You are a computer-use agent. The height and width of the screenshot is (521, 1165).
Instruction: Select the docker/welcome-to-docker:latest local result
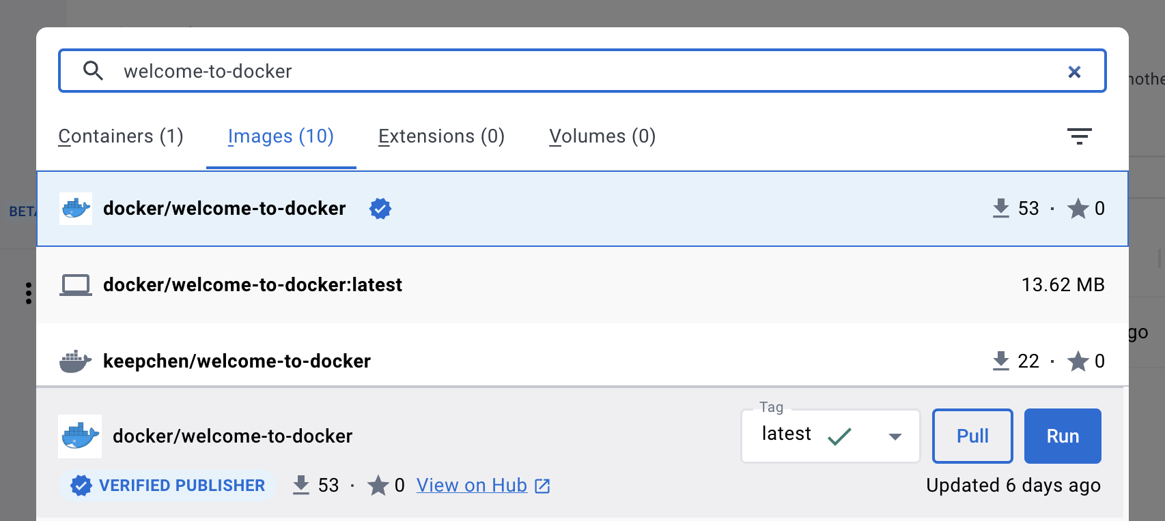pos(582,285)
